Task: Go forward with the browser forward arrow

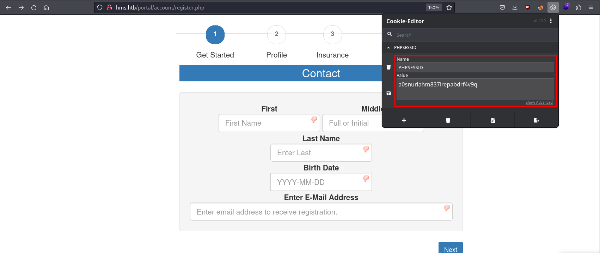Action: click(x=21, y=7)
